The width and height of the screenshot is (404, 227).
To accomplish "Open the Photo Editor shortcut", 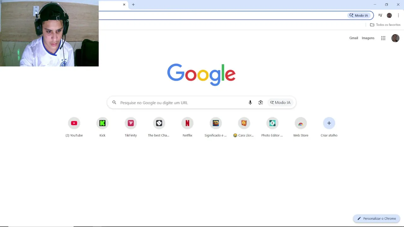I will point(272,127).
